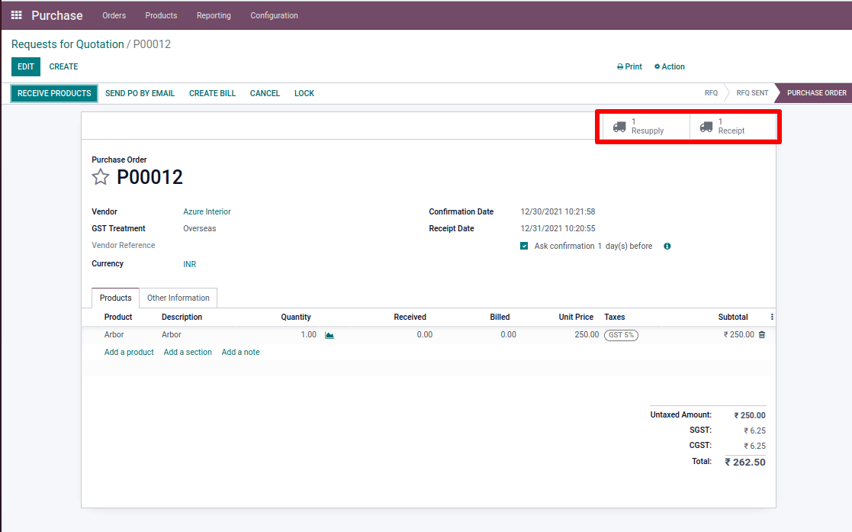The image size is (852, 532).
Task: Open the Receipt truck smart button
Action: coord(733,126)
